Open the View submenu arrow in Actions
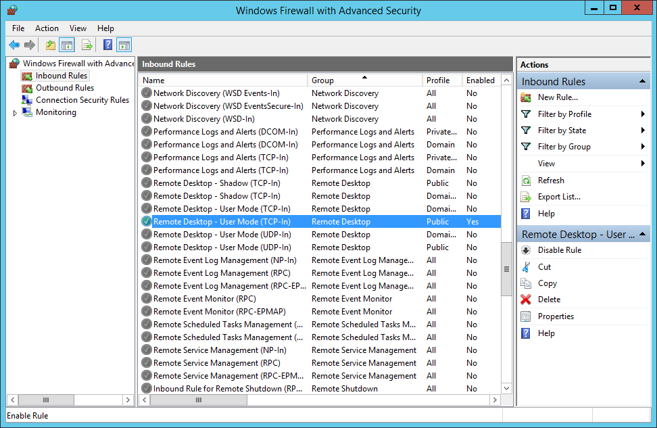The image size is (657, 428). tap(643, 164)
